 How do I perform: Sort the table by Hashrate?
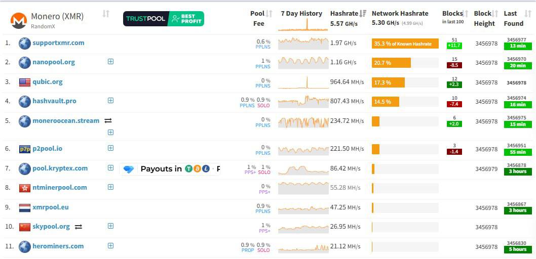(363, 14)
